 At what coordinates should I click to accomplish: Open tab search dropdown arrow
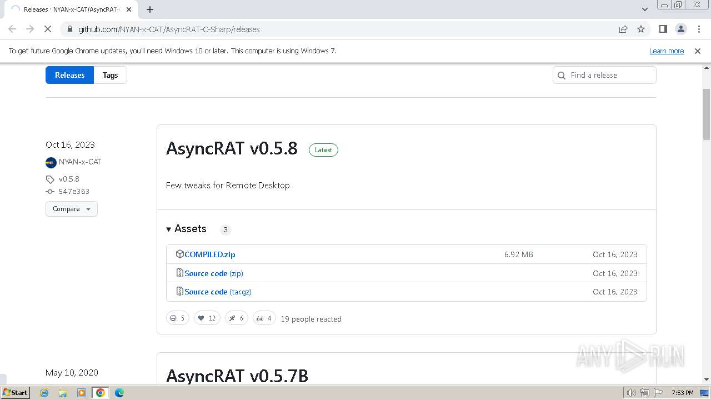tap(645, 9)
